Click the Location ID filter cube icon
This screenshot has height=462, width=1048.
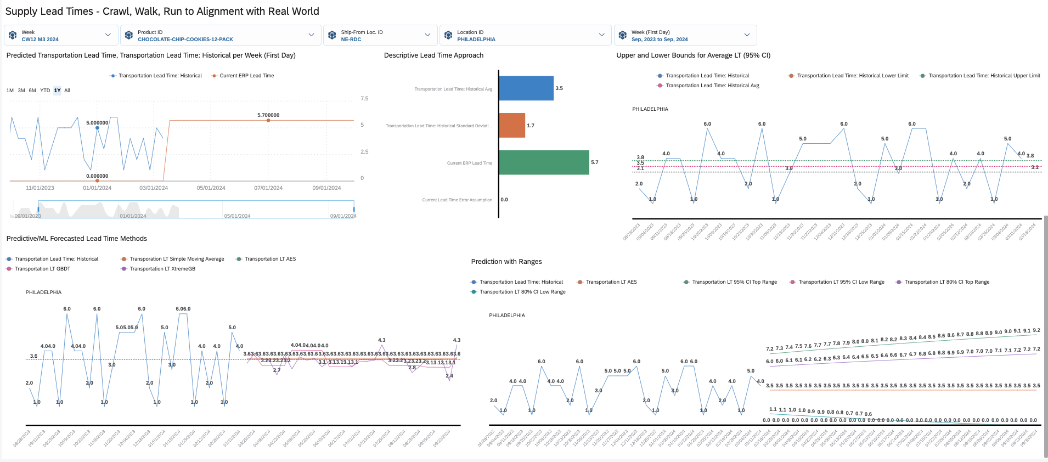click(448, 35)
